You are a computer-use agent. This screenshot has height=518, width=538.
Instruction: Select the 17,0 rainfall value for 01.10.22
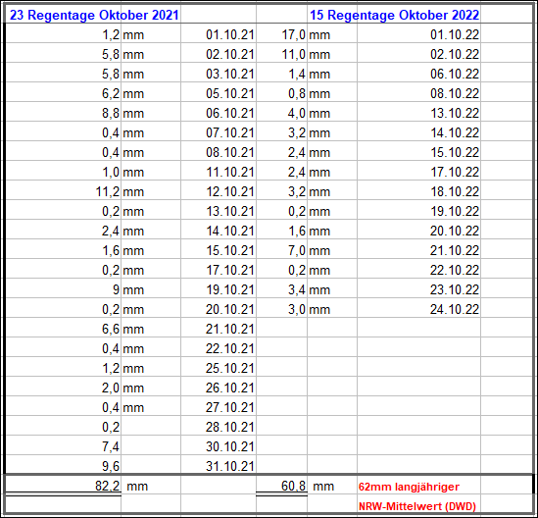(294, 34)
